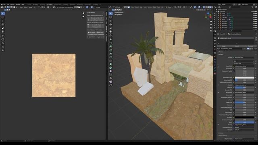Select the Annotate tool in the UV editor toolbar
258x145 pixels.
[3, 35]
